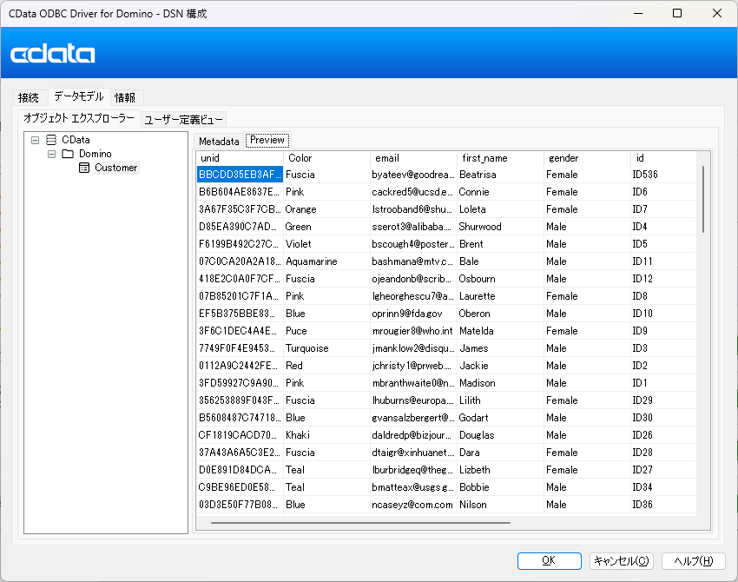Click the Customer table icon

click(84, 168)
